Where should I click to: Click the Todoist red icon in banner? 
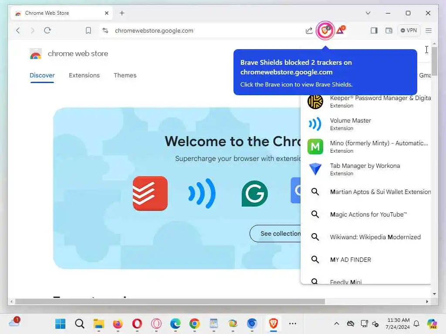pos(150,194)
